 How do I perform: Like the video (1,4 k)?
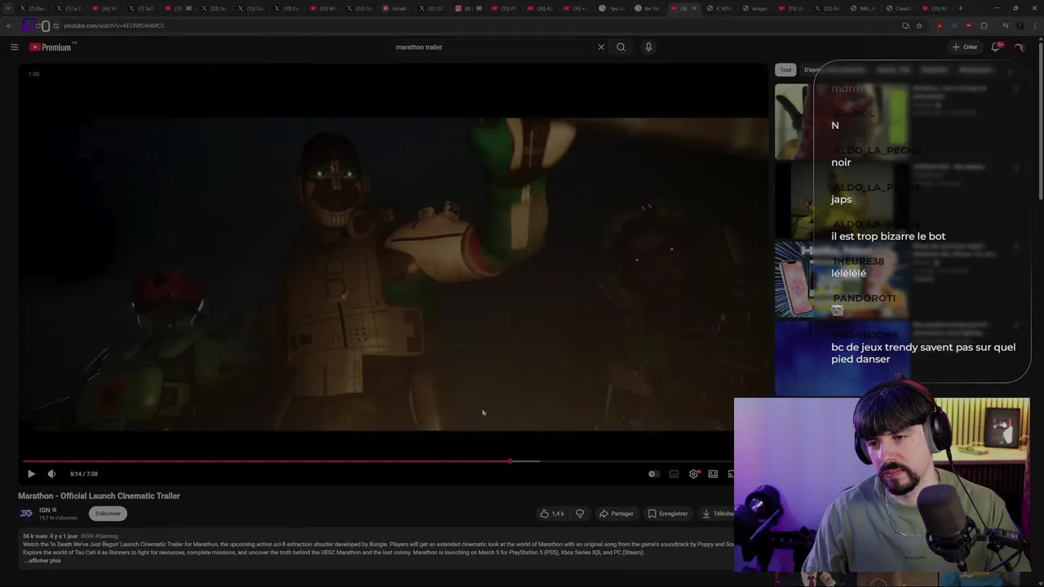tap(551, 514)
